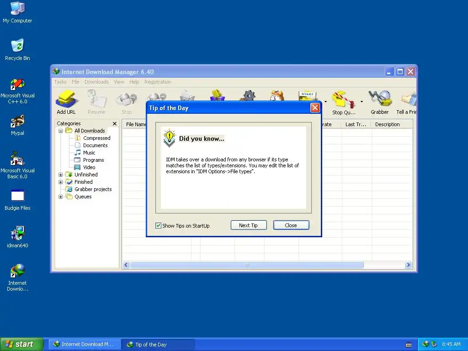
Task: Click the IDM system tray icon
Action: [x=425, y=344]
